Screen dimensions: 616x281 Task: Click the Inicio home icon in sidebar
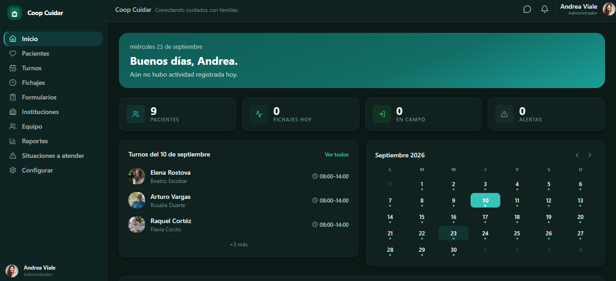click(13, 39)
